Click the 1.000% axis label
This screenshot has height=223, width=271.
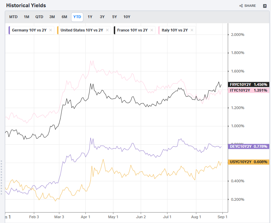click(238, 126)
